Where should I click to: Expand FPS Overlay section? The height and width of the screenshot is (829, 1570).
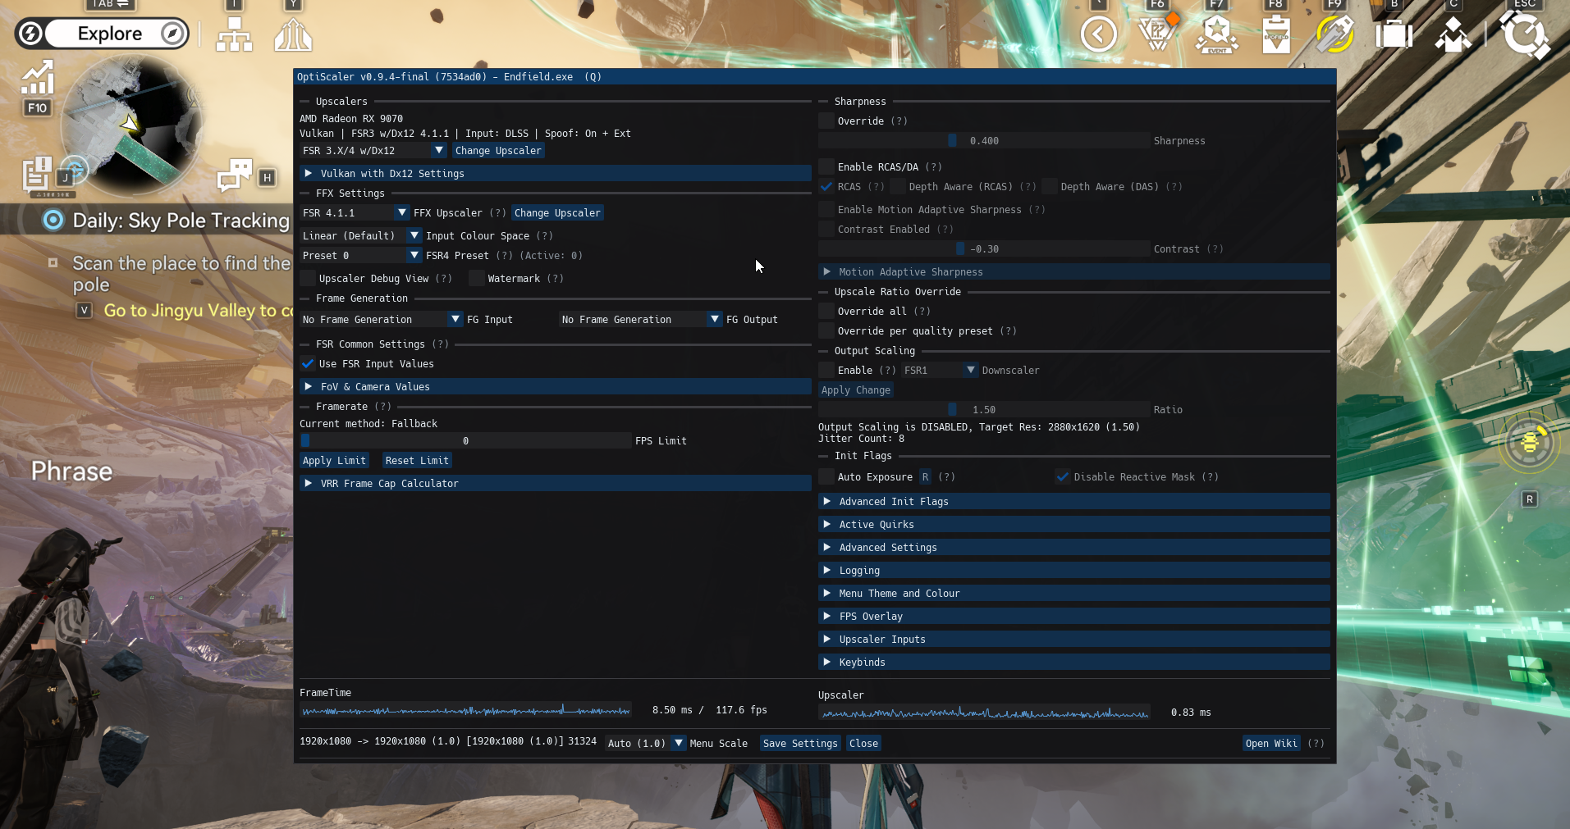1074,616
